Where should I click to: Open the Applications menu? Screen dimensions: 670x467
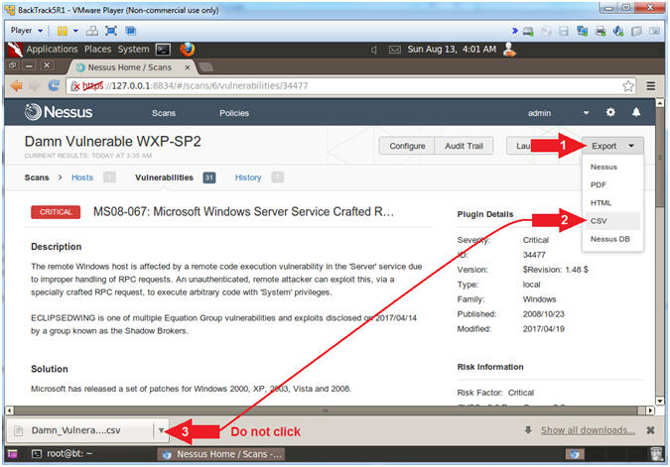click(x=52, y=50)
